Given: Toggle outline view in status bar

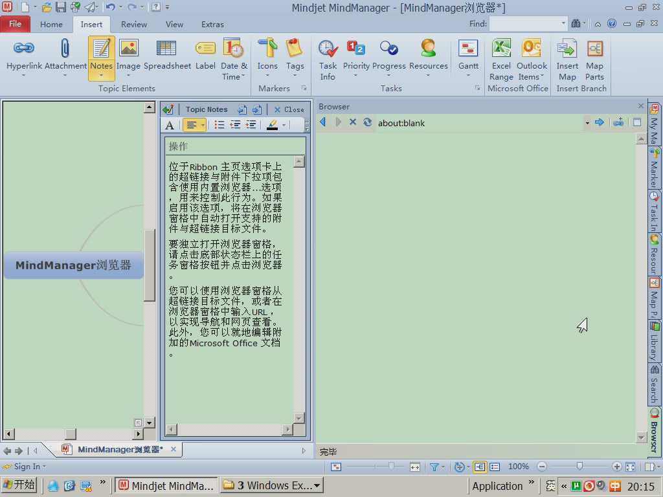Looking at the screenshot, I should [495, 467].
